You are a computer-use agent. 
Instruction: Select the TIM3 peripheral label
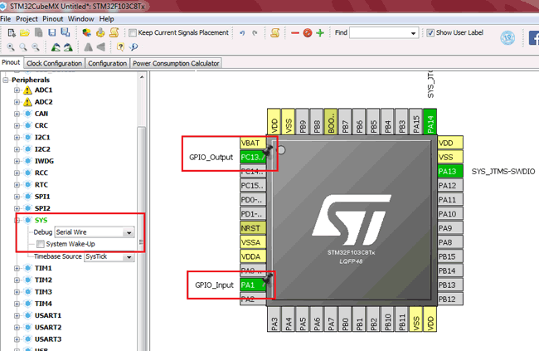pyautogui.click(x=43, y=292)
